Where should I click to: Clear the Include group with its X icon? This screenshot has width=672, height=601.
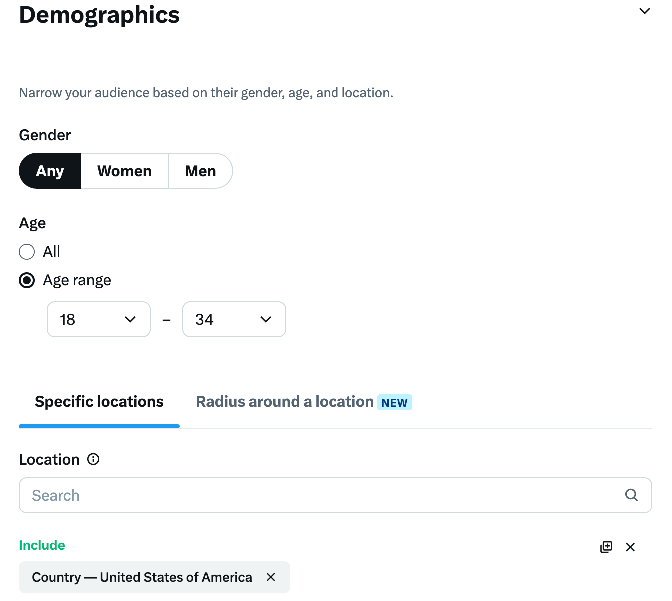[630, 547]
